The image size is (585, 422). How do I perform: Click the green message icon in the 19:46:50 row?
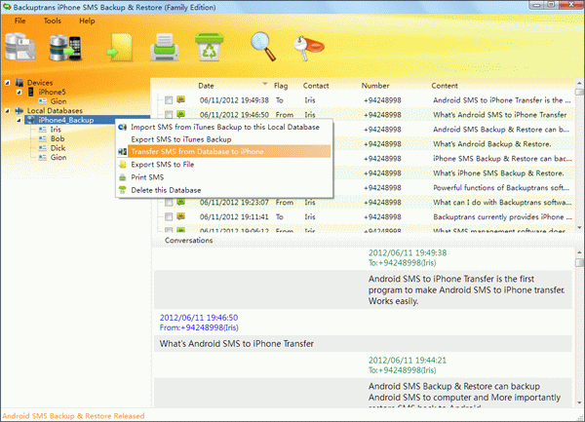(x=181, y=114)
